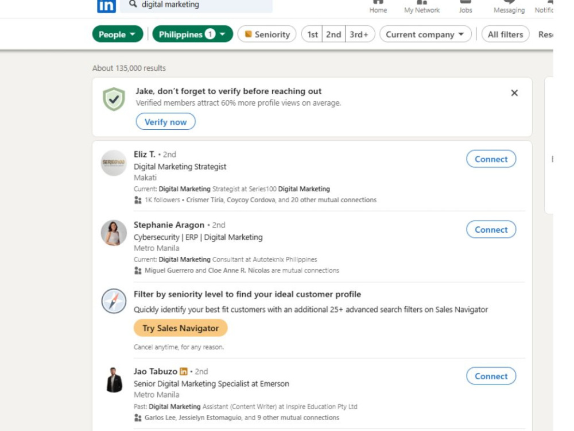The image size is (574, 431).
Task: Click 'Digital Marketing Strategist' headline text
Action: point(180,167)
